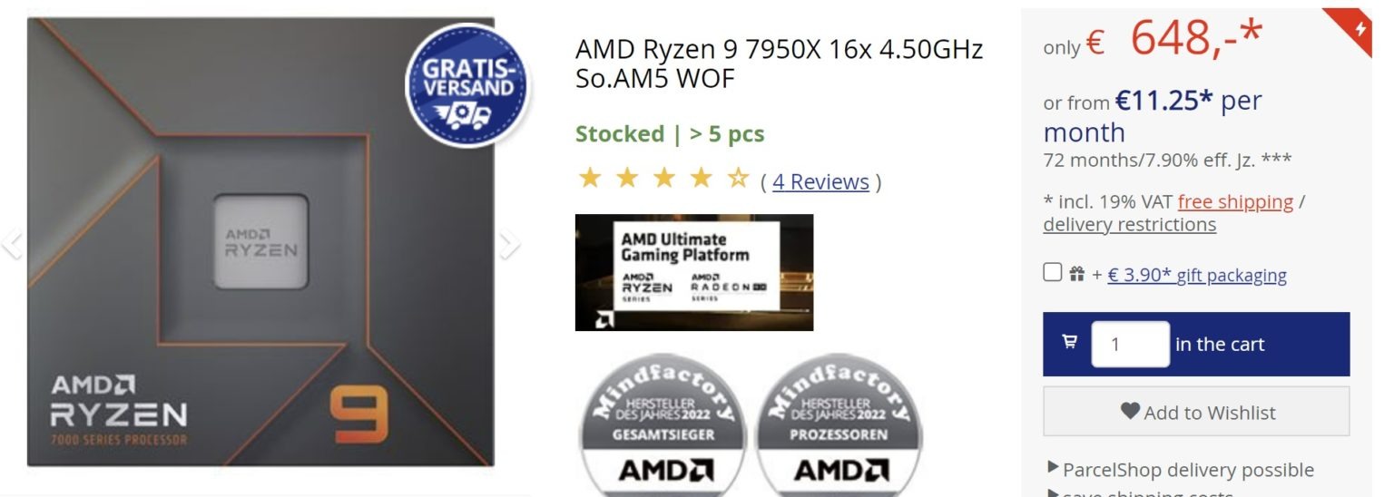
Task: Open the delivery restrictions link
Action: click(1130, 224)
